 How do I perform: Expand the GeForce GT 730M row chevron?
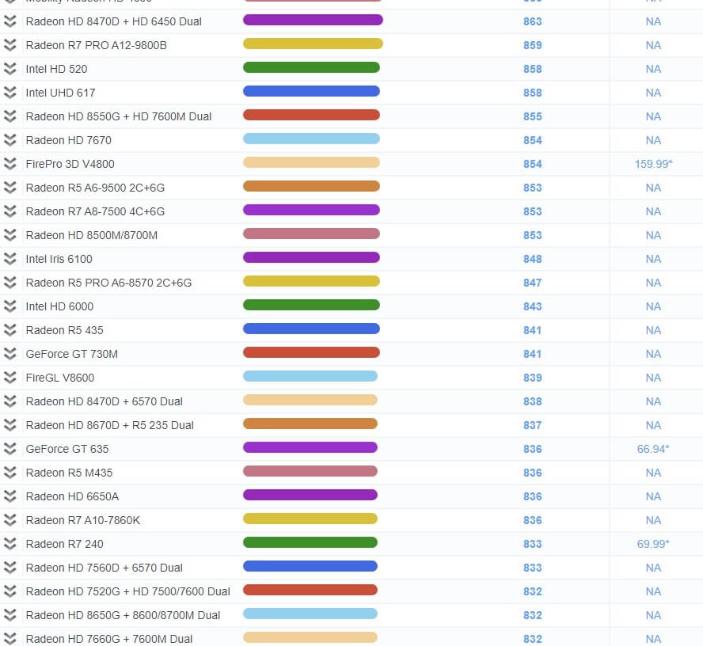(9, 354)
